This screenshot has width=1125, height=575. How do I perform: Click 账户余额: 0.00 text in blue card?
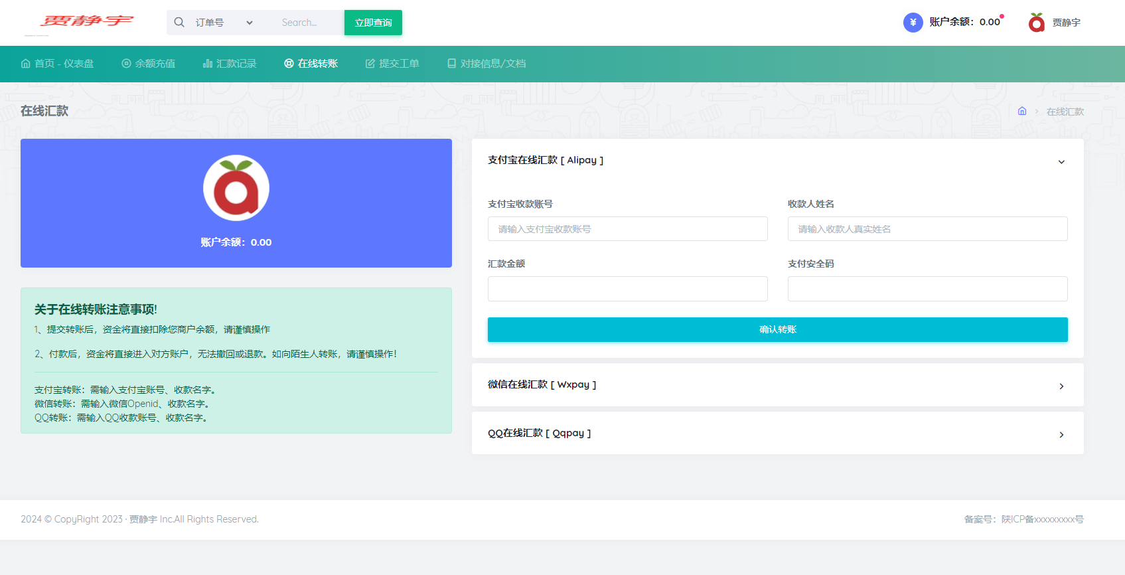[x=236, y=242]
